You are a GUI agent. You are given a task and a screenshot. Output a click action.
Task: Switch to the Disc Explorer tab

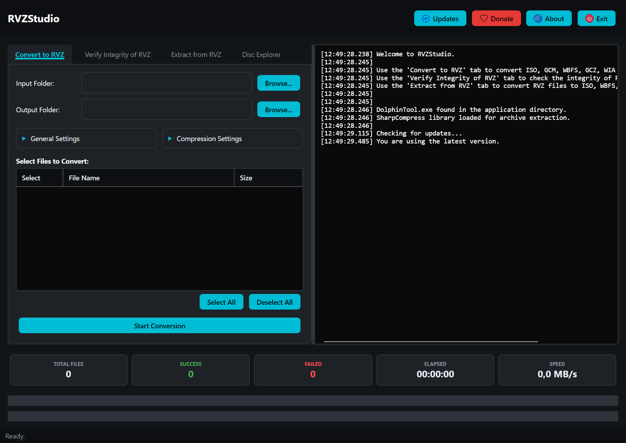click(261, 55)
